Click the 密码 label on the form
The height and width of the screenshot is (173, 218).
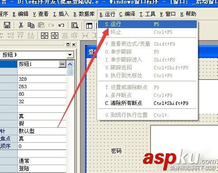coord(117,151)
